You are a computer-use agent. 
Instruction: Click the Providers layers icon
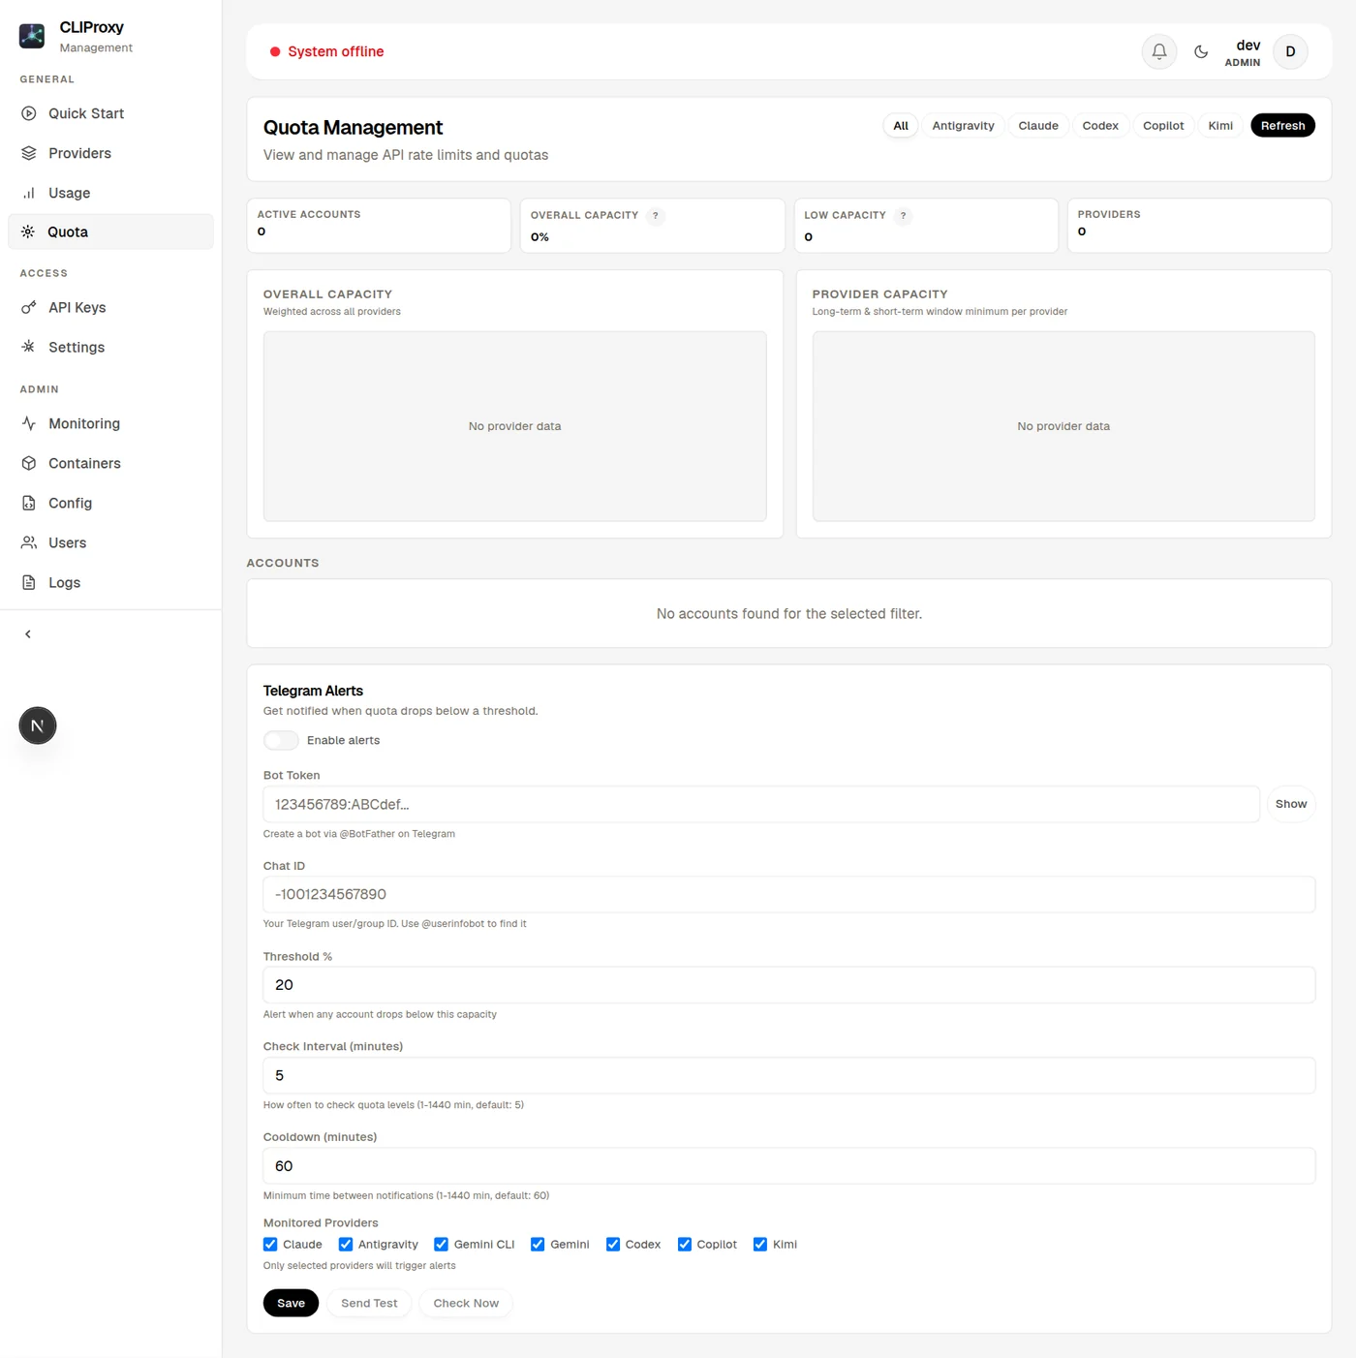(29, 153)
